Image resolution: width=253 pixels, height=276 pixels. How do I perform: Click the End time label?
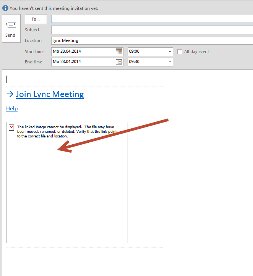(33, 62)
